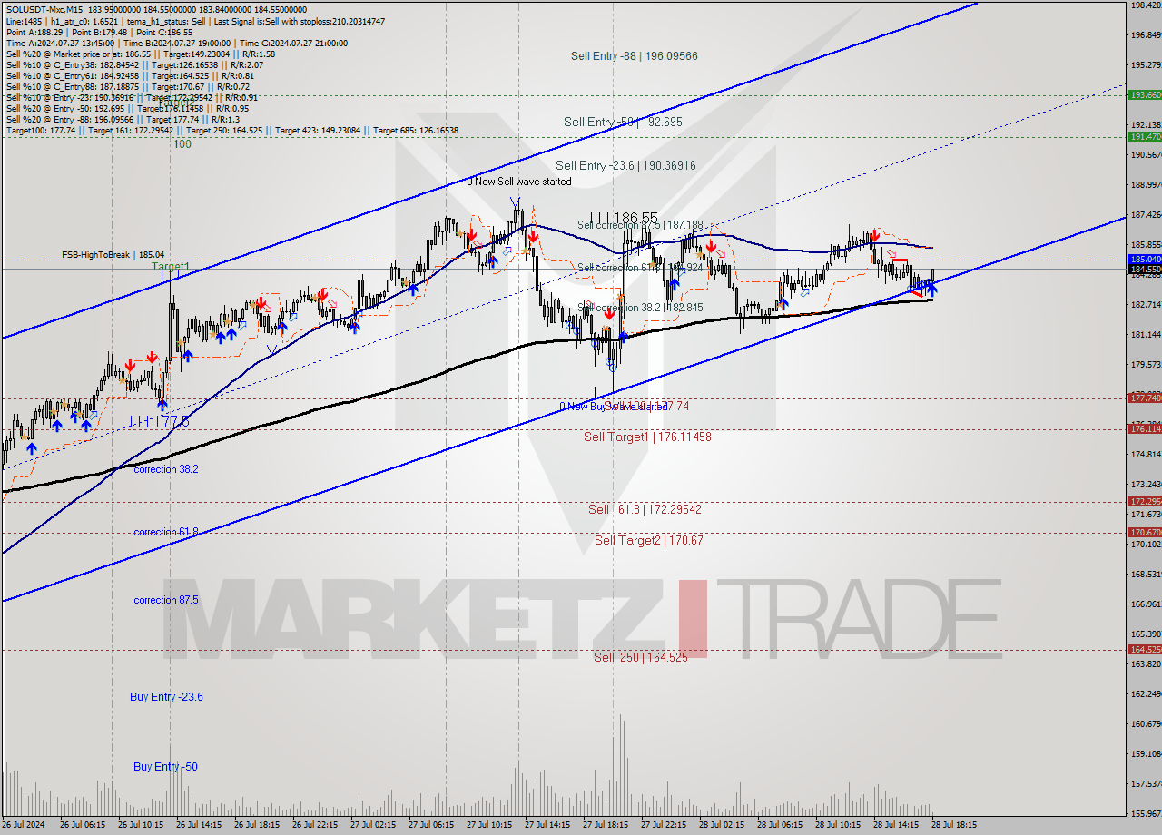Click the 'Sell correction 38.2 | 182.845' label
This screenshot has height=835, width=1162.
pos(640,308)
